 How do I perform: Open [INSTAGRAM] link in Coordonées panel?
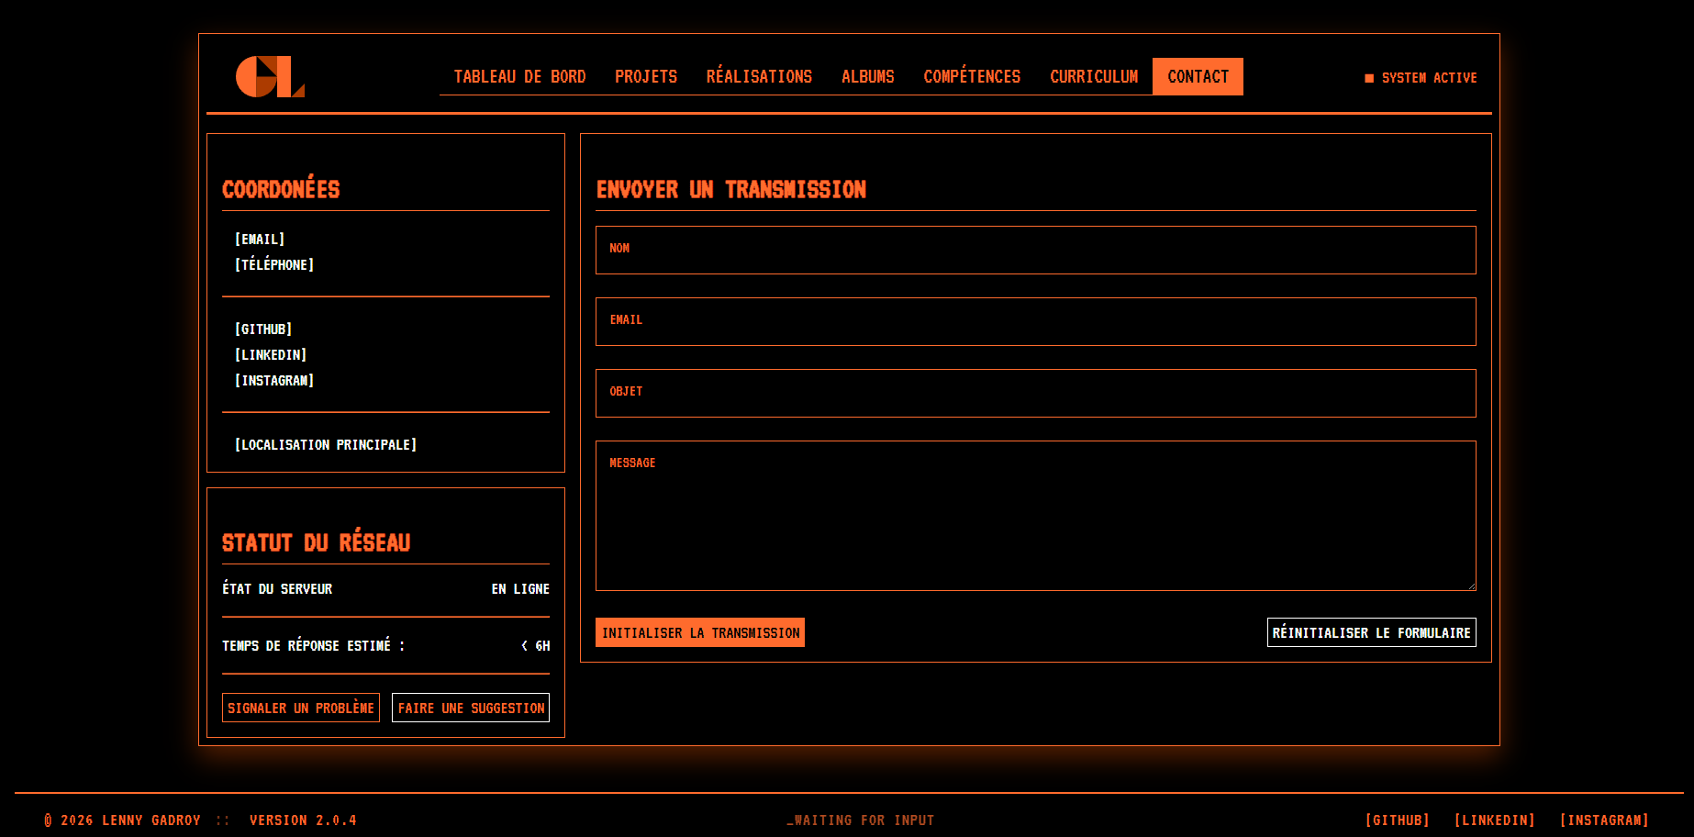pos(274,381)
